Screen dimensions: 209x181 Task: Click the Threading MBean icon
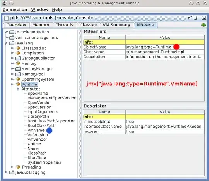[18, 167]
